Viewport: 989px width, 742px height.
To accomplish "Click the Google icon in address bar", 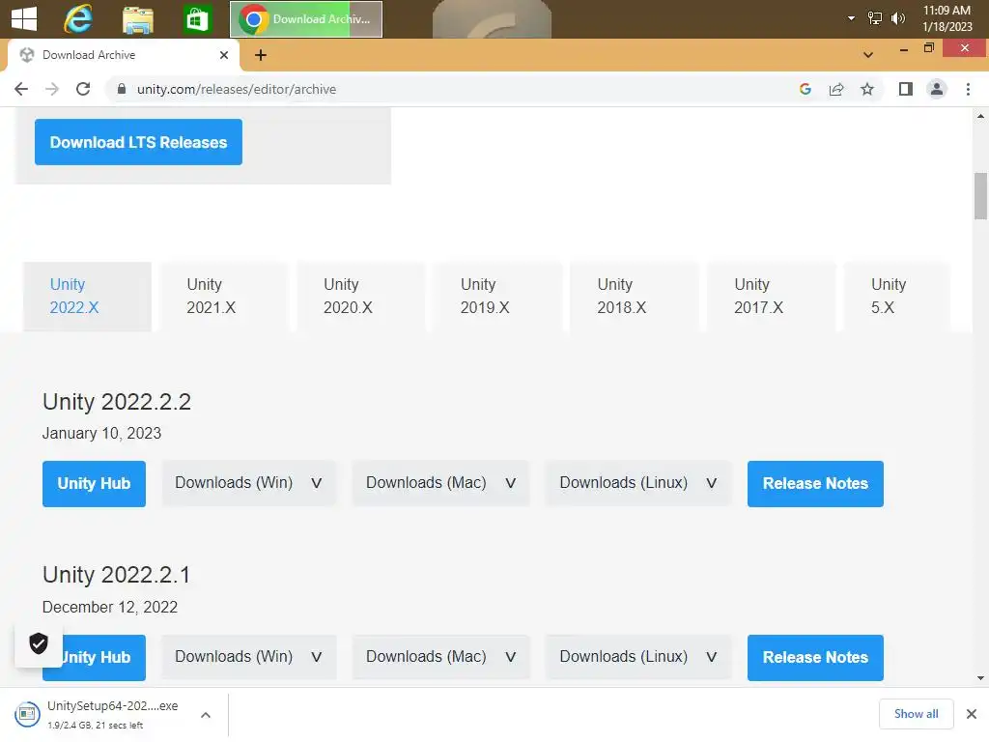I will point(805,89).
